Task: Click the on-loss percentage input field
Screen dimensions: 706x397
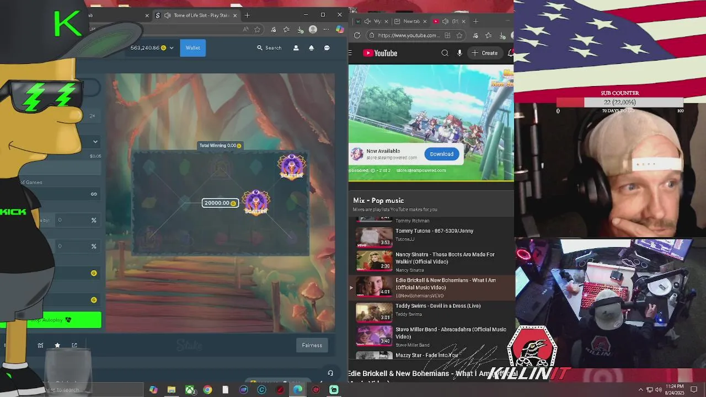Action: pyautogui.click(x=77, y=246)
